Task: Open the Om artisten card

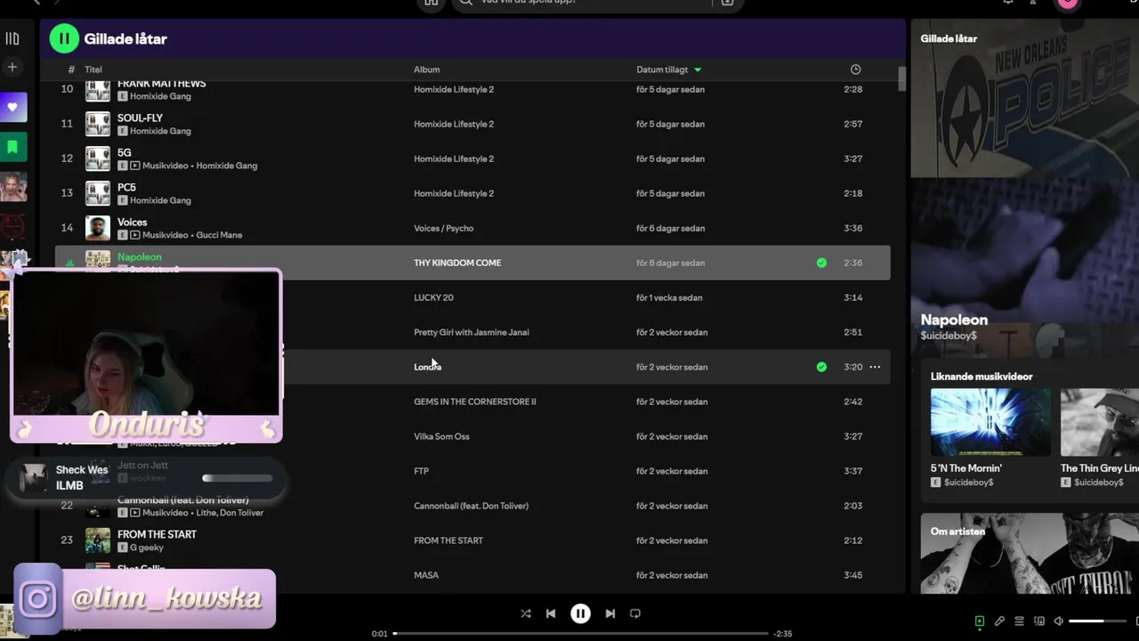Action: (x=1030, y=553)
